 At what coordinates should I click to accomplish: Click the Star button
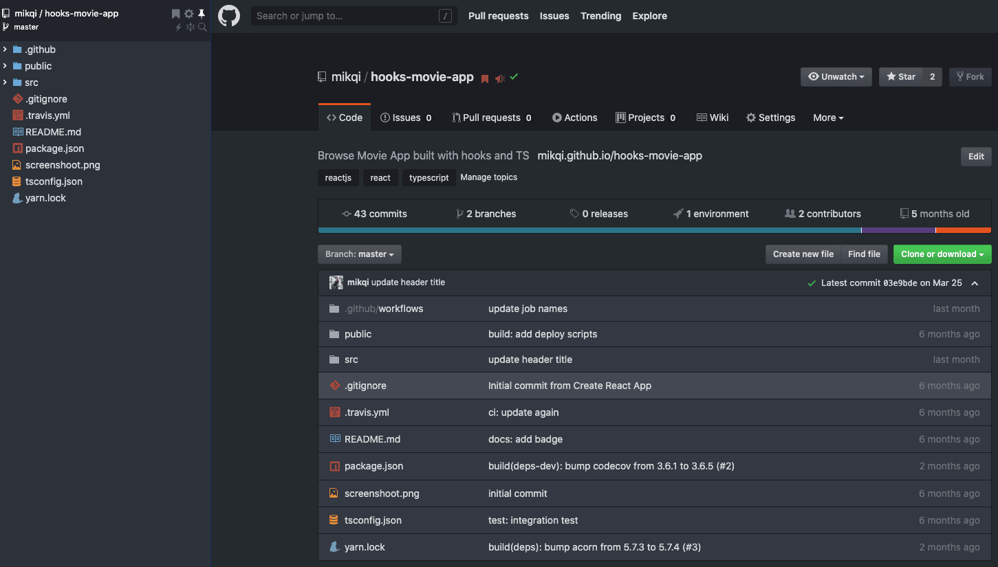click(x=901, y=77)
